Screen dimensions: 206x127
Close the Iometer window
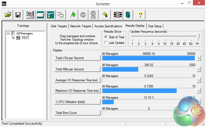pos(199,3)
